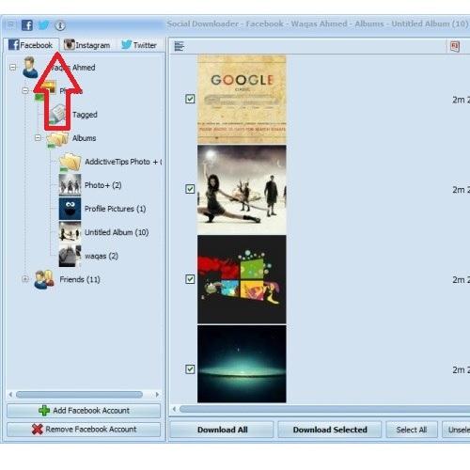Switch to the Twitter tab

[139, 45]
